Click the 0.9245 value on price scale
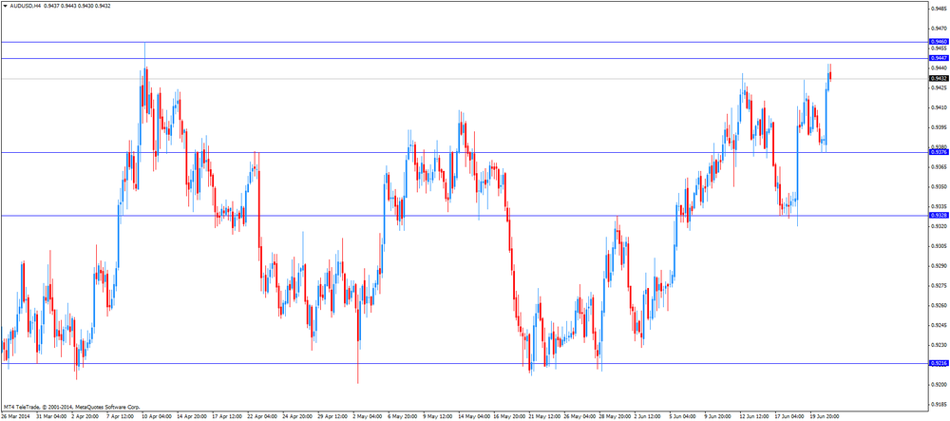 click(x=940, y=325)
